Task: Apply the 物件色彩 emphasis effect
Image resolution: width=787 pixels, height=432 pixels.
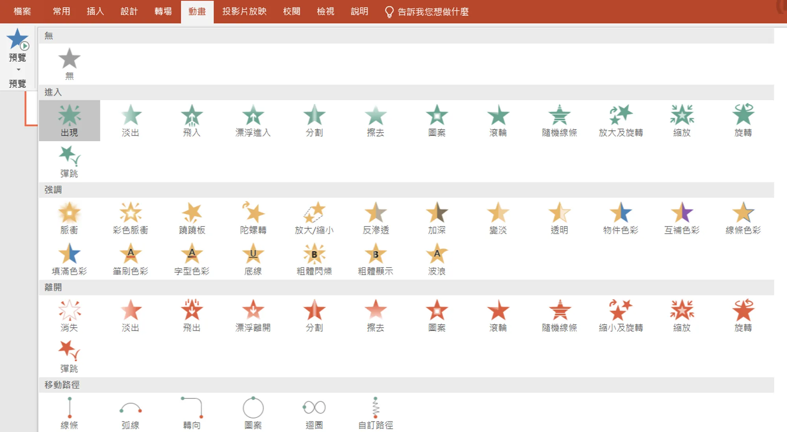Action: click(x=621, y=218)
